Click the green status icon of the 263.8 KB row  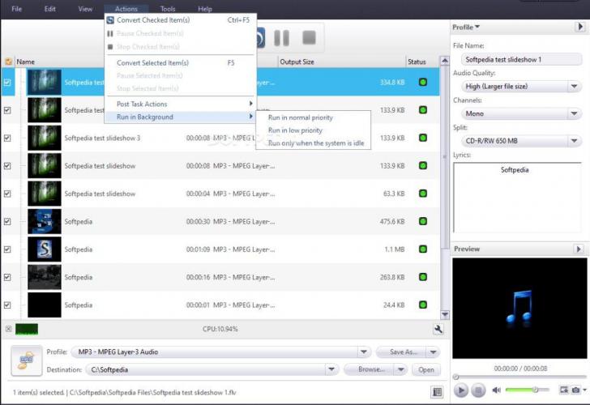pyautogui.click(x=423, y=277)
